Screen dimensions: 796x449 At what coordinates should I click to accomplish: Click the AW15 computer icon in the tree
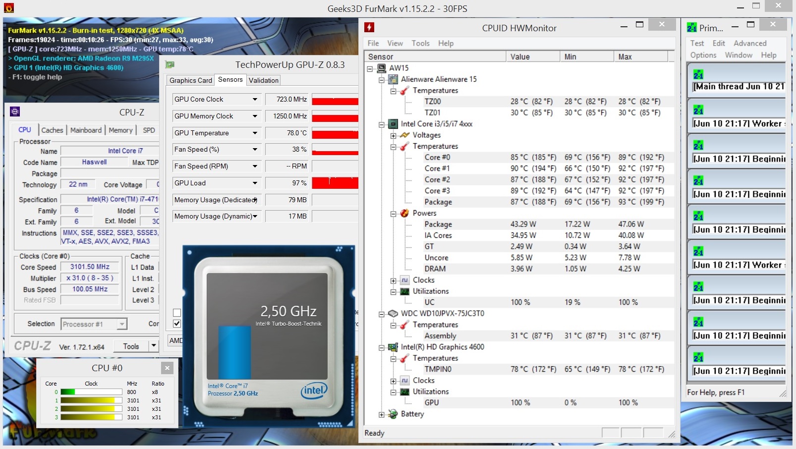click(382, 68)
